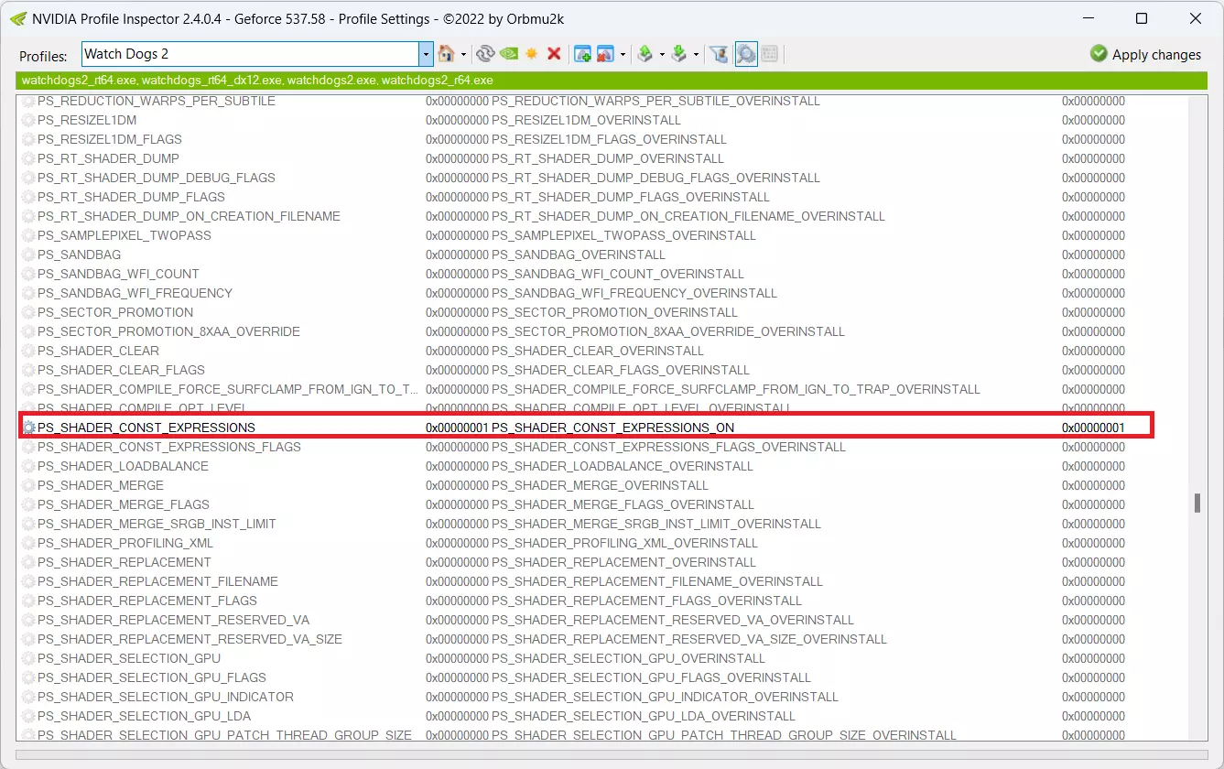Create a new profile with the sun icon

[x=531, y=54]
